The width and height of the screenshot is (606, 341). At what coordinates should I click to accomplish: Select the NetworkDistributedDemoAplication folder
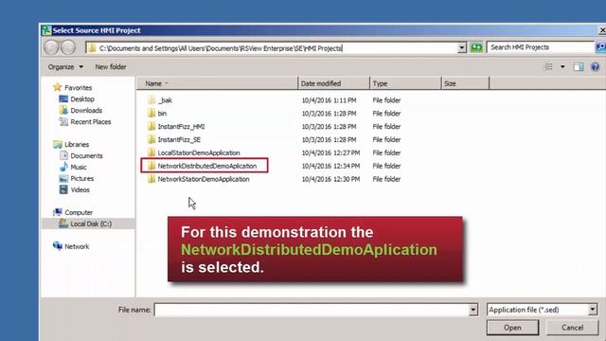tap(202, 166)
